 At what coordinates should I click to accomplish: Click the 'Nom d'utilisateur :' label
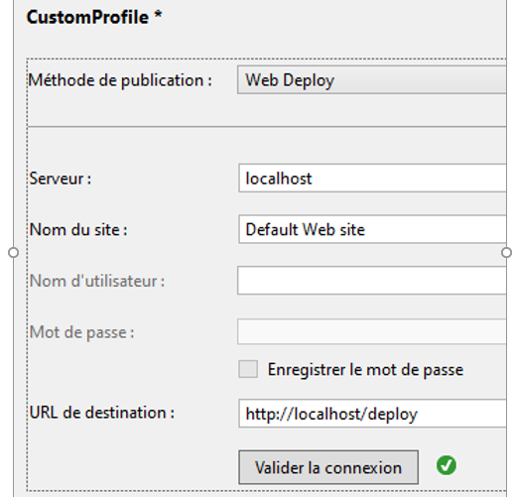pyautogui.click(x=97, y=281)
